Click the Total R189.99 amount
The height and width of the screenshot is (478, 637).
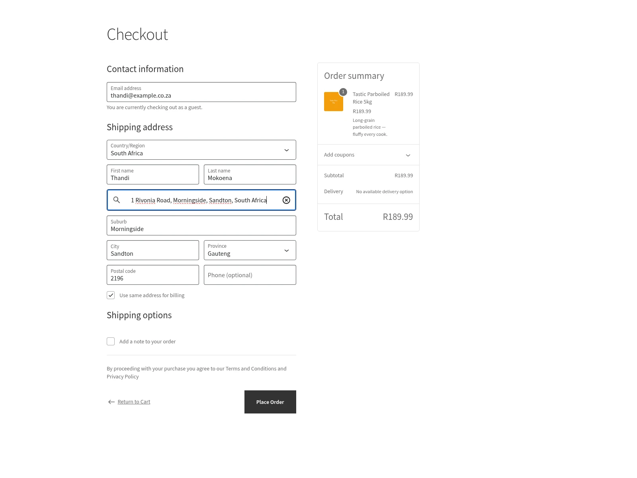pyautogui.click(x=398, y=217)
